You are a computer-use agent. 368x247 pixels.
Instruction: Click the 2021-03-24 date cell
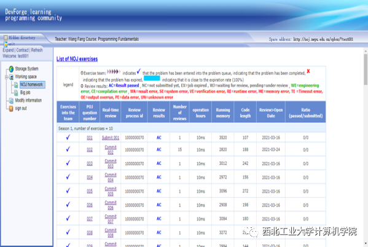coord(271,149)
